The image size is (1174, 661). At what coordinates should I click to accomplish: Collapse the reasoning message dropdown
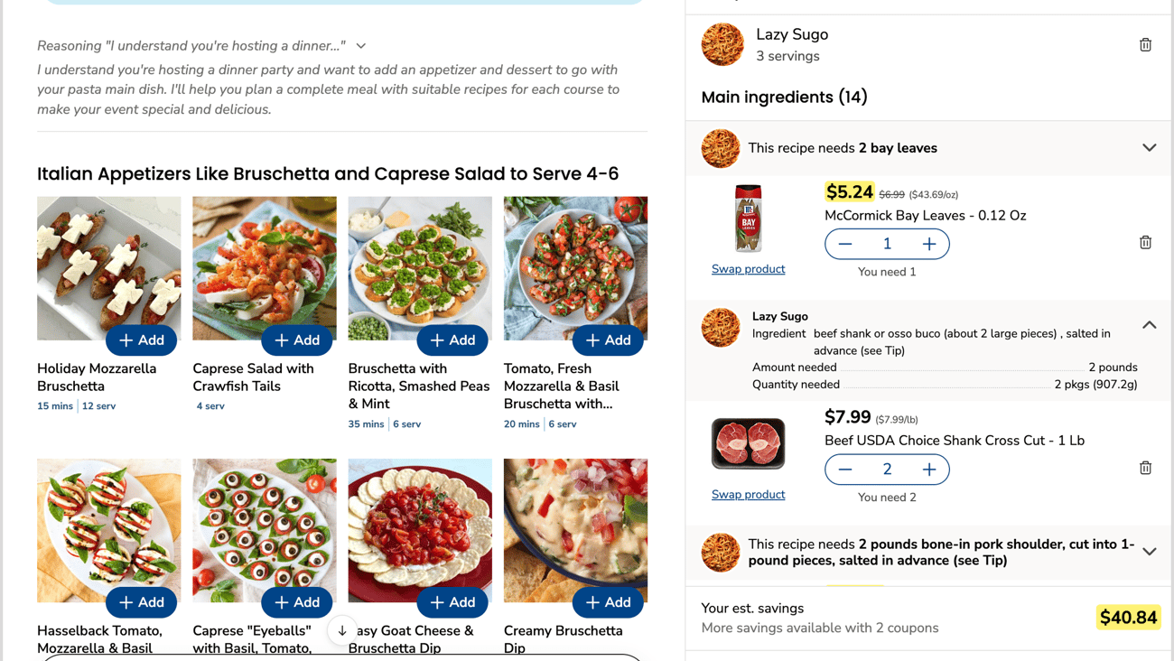pyautogui.click(x=359, y=45)
